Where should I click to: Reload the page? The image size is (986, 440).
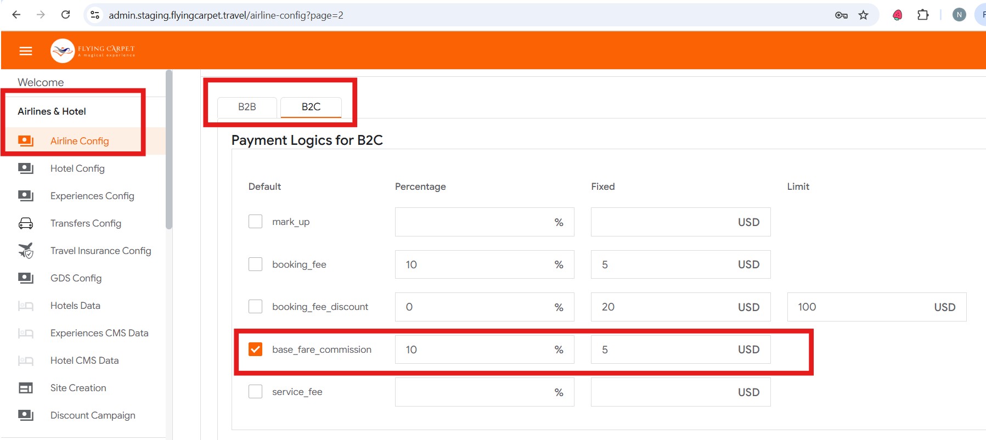(x=65, y=15)
